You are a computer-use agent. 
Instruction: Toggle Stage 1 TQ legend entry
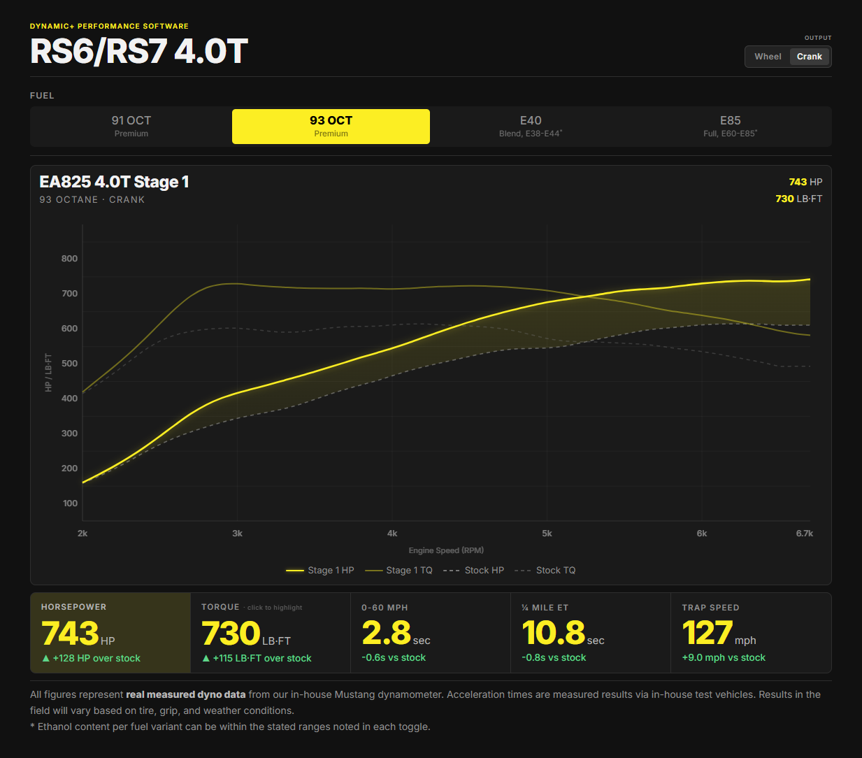coord(398,571)
